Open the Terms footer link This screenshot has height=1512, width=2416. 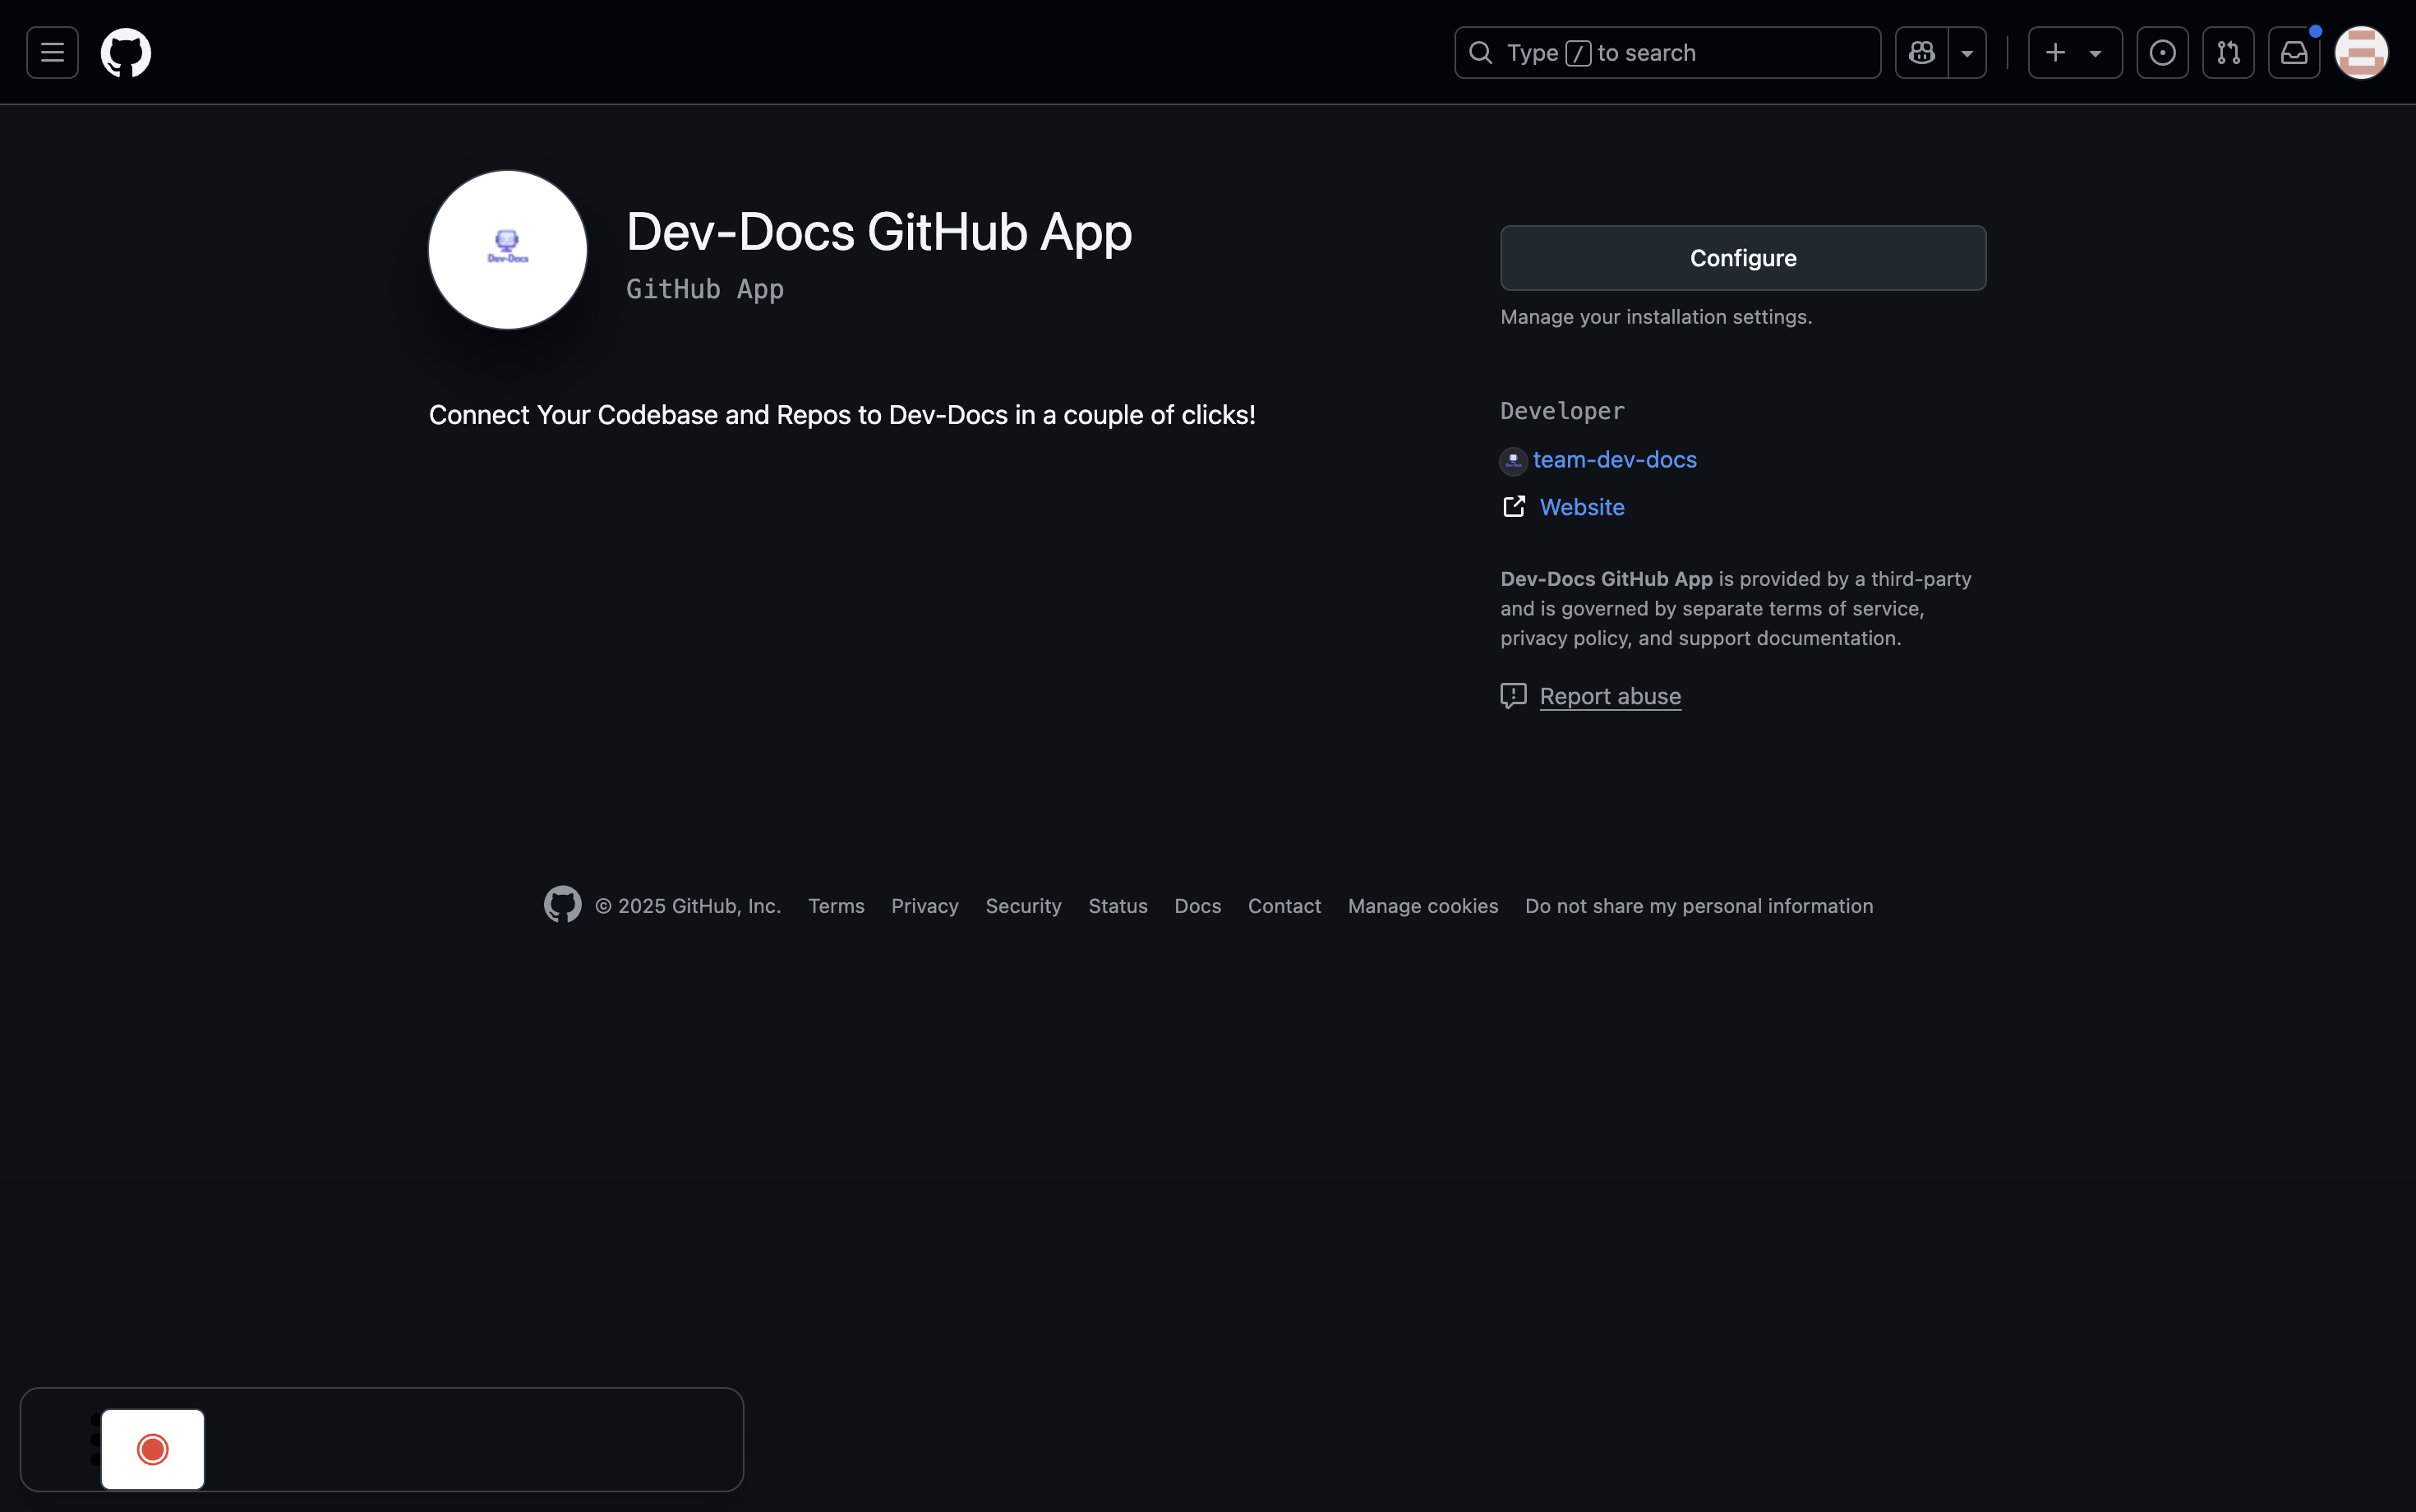click(836, 906)
